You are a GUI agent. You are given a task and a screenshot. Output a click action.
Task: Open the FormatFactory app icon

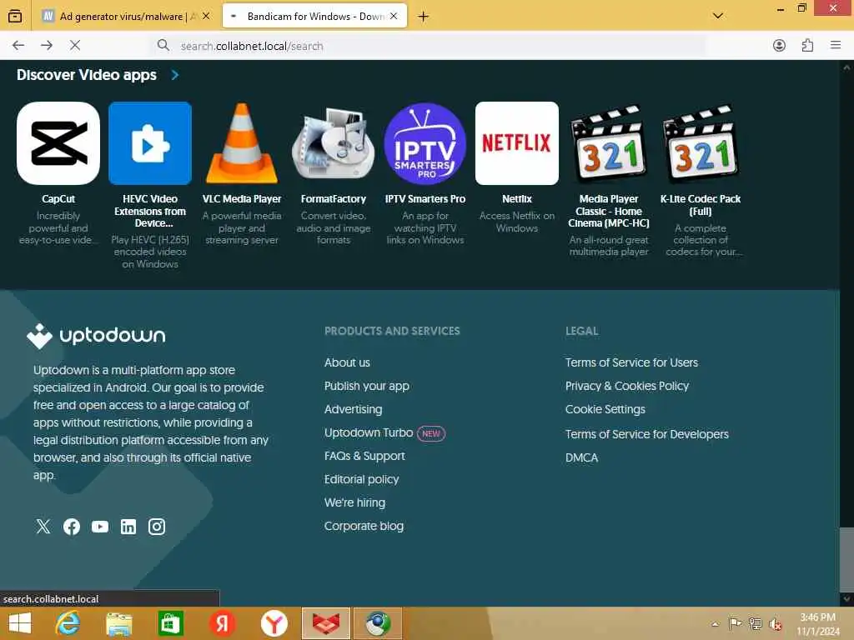pos(334,143)
